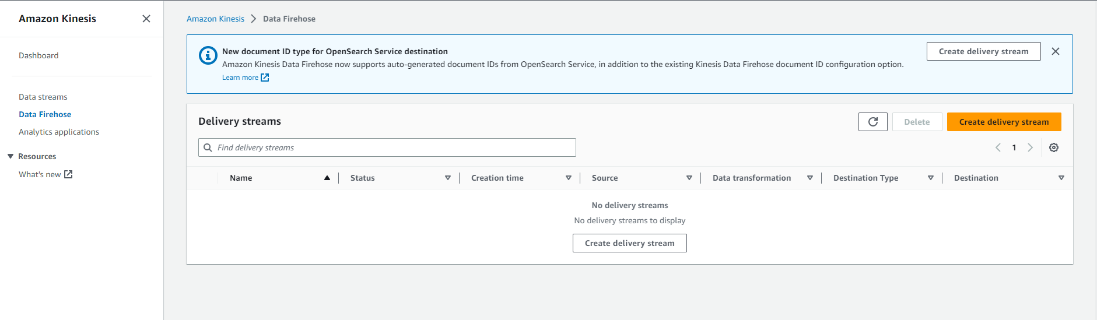Click the external link icon beside Learn more

coord(265,78)
